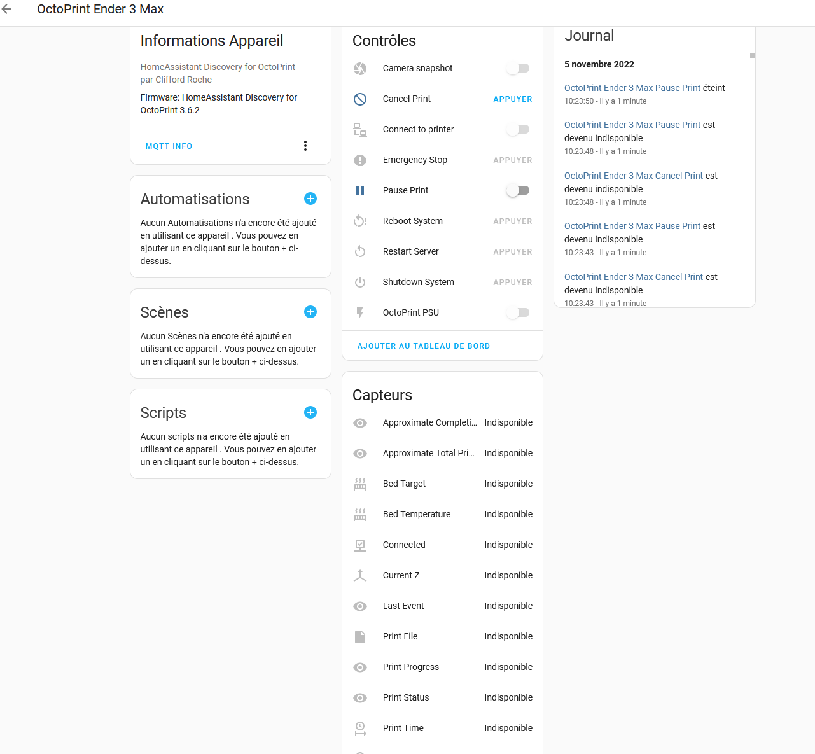Open first OctoPrint Ender 3 Max Pause Print link
This screenshot has height=754, width=815.
[632, 88]
